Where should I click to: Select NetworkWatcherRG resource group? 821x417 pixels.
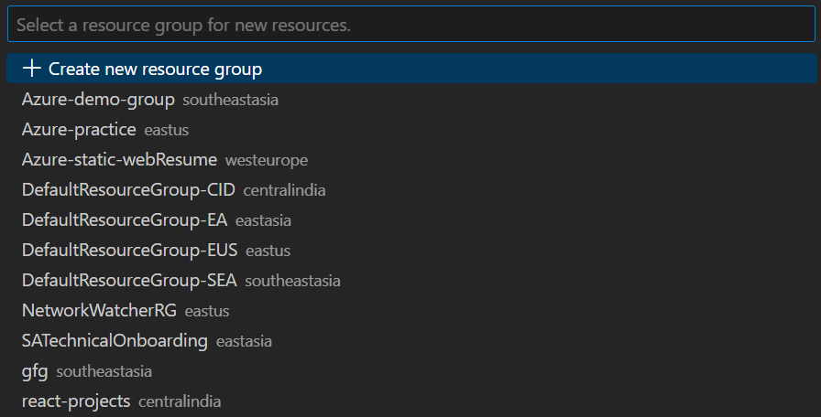99,311
